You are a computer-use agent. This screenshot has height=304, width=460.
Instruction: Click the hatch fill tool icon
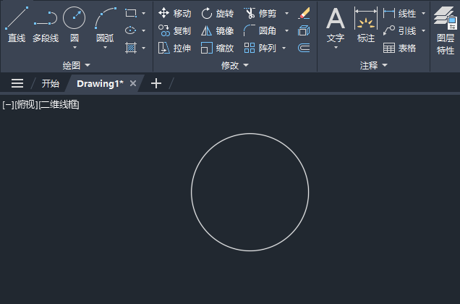coord(131,48)
